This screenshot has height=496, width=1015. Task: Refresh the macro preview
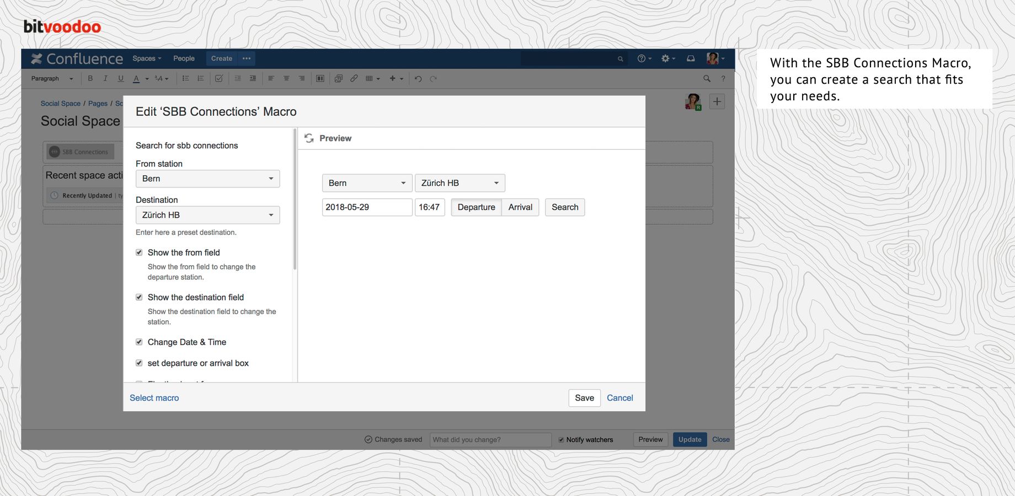pos(309,138)
